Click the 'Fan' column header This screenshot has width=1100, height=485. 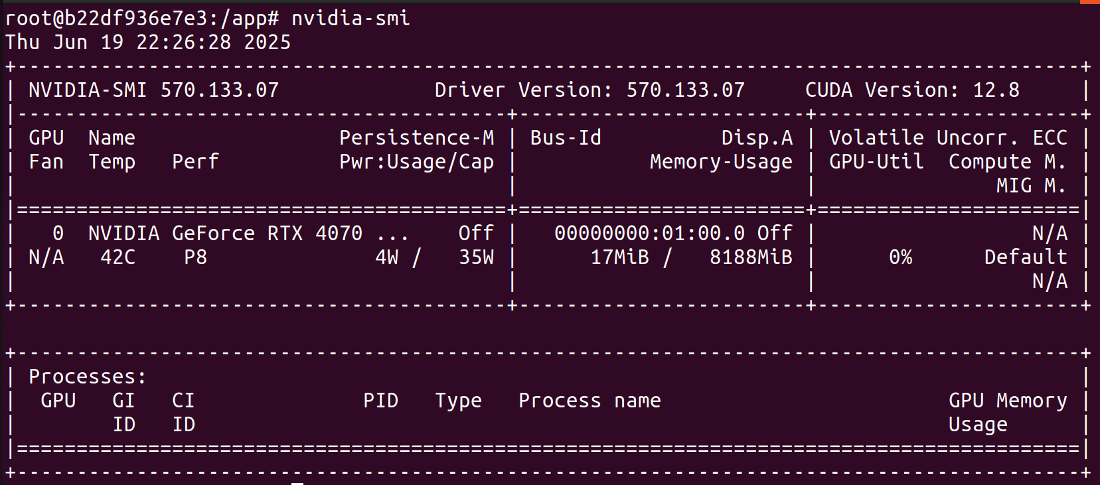click(x=46, y=161)
